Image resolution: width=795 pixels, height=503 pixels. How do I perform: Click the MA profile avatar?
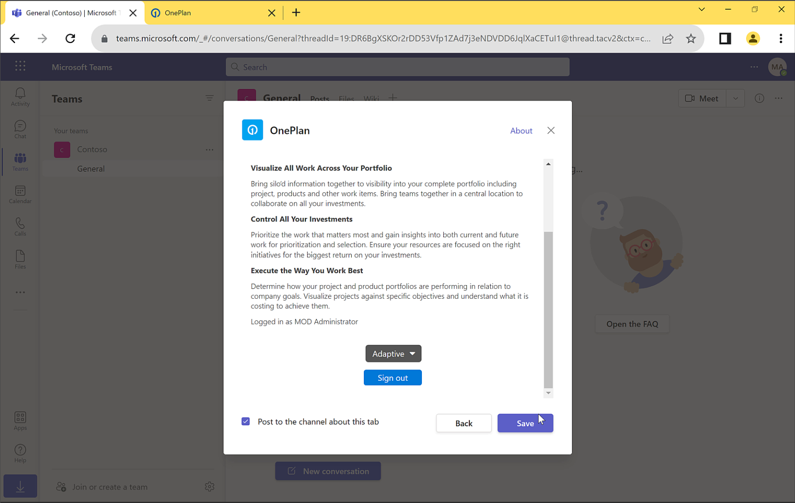(x=777, y=67)
